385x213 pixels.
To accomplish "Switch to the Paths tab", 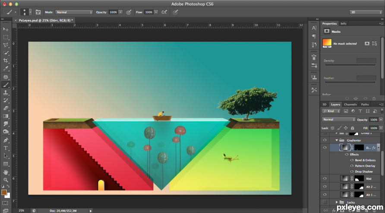I will [x=365, y=104].
